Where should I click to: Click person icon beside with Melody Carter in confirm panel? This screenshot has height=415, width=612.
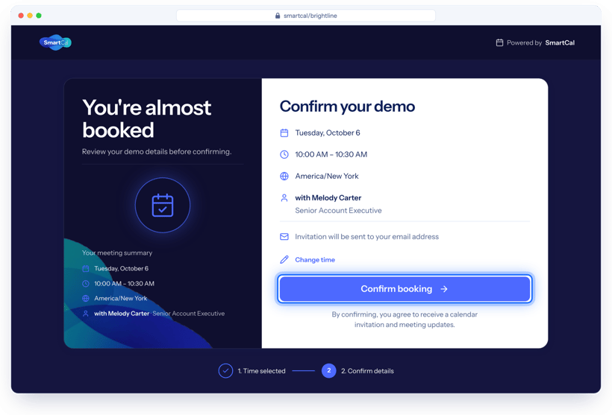pyautogui.click(x=284, y=198)
